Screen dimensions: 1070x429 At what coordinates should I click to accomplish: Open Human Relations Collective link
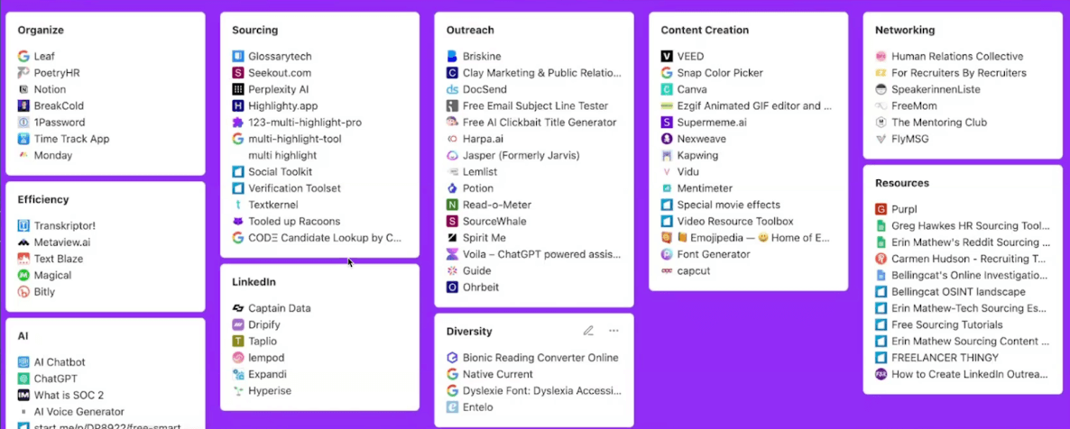click(957, 57)
